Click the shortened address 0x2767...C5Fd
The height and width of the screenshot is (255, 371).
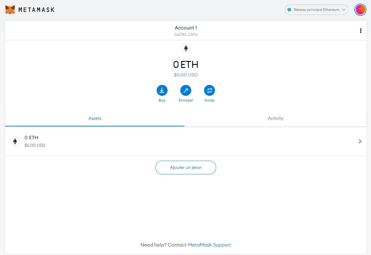[185, 35]
